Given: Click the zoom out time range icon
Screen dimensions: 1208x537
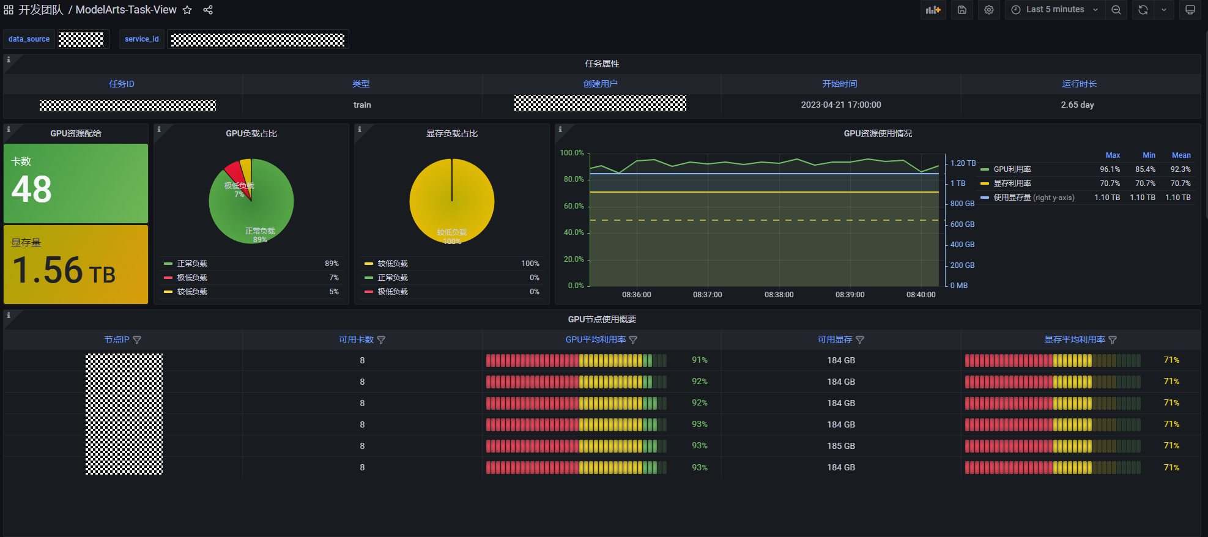Looking at the screenshot, I should pos(1116,10).
